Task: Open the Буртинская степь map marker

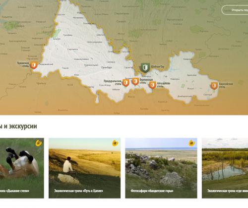Action: tap(135, 82)
